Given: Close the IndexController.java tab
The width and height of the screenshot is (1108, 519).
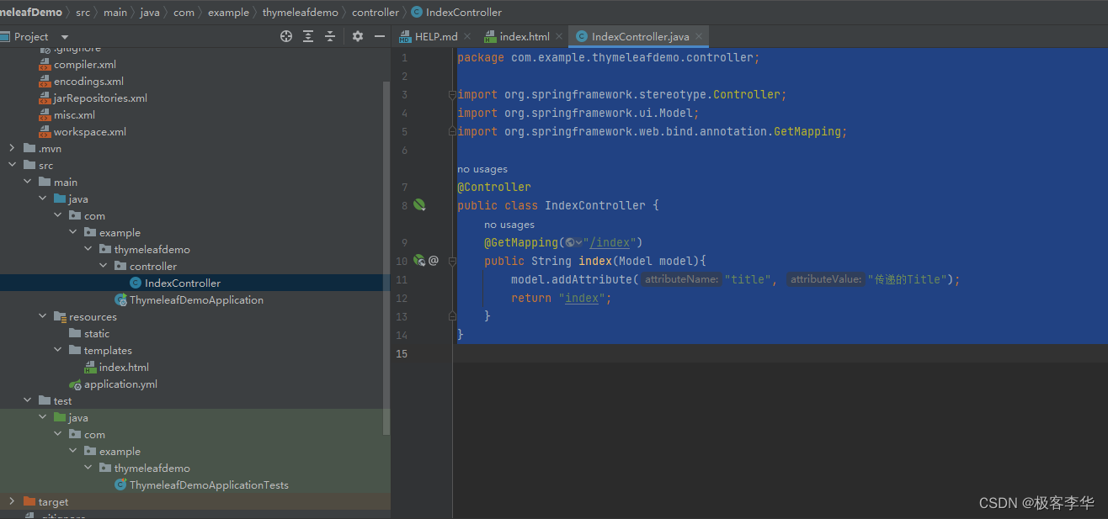Looking at the screenshot, I should coord(699,37).
